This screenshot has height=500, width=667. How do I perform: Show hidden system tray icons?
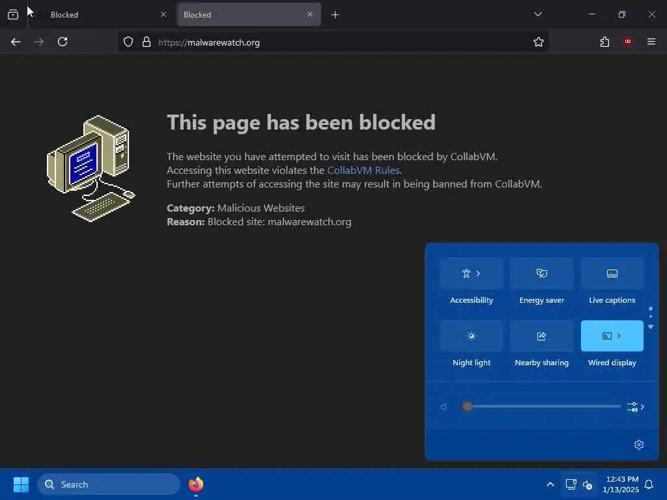click(x=550, y=484)
